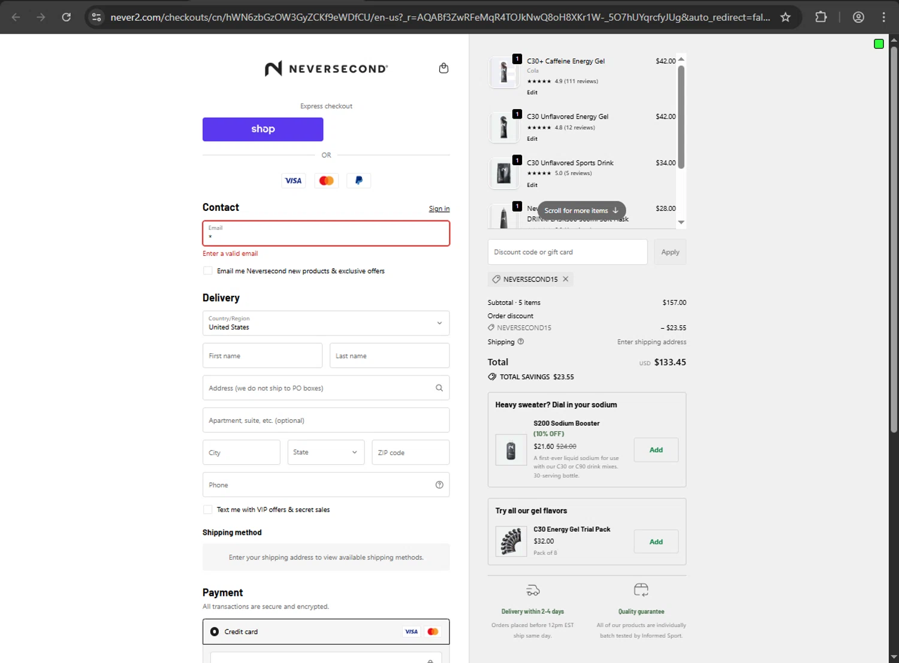Focus the Email input field

click(x=326, y=233)
